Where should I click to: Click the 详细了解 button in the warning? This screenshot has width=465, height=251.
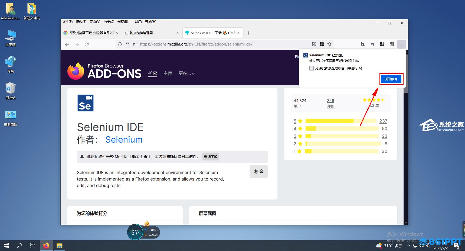(x=211, y=157)
